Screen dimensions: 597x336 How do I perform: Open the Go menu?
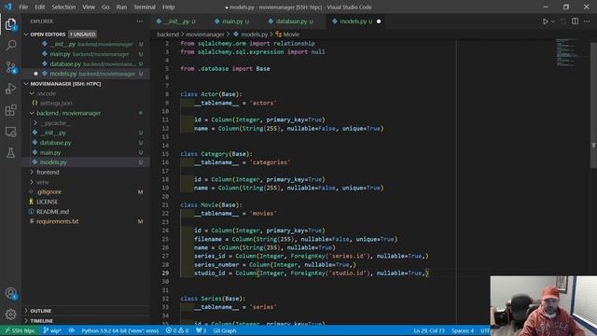click(x=105, y=7)
